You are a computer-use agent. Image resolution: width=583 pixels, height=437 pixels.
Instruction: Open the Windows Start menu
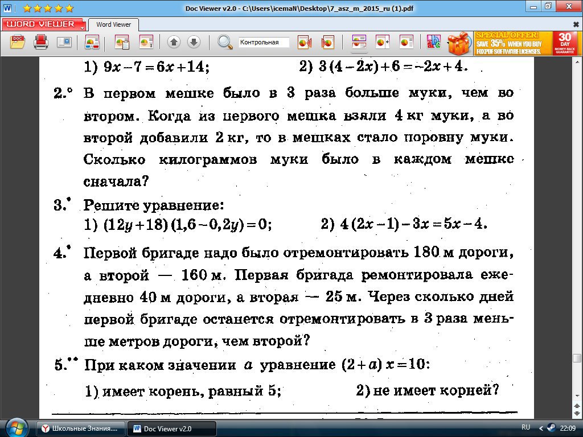click(x=16, y=427)
